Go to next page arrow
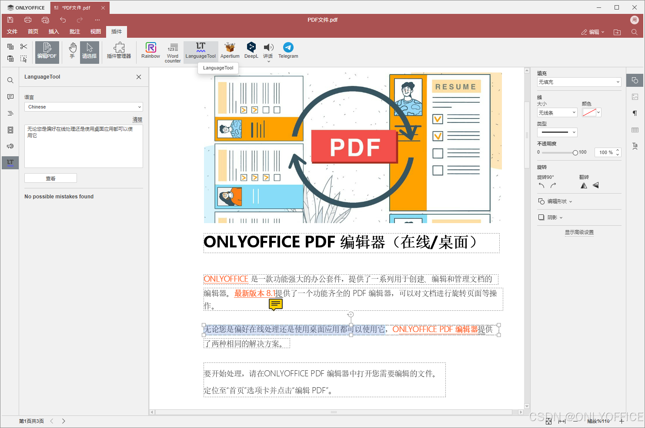645x428 pixels. (63, 421)
